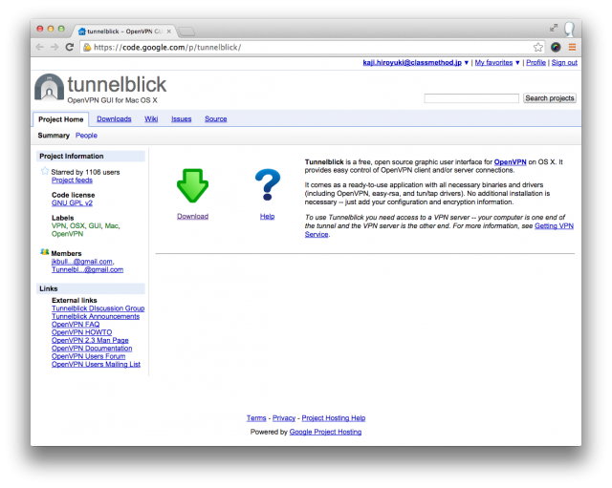Select the People sub-tab

(86, 136)
